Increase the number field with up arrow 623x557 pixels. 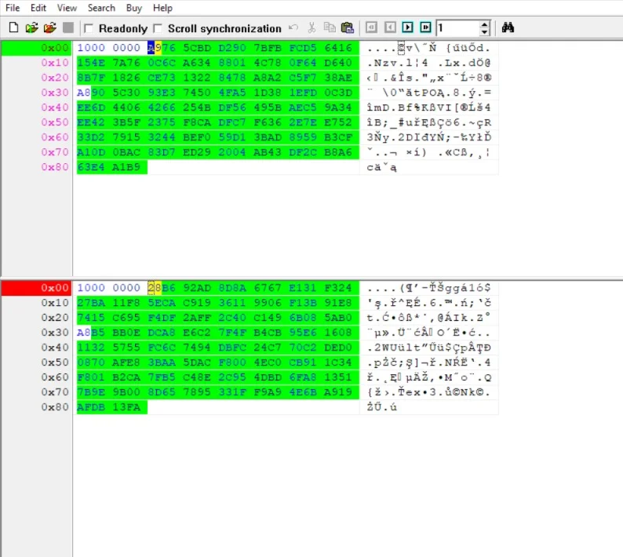click(x=484, y=24)
